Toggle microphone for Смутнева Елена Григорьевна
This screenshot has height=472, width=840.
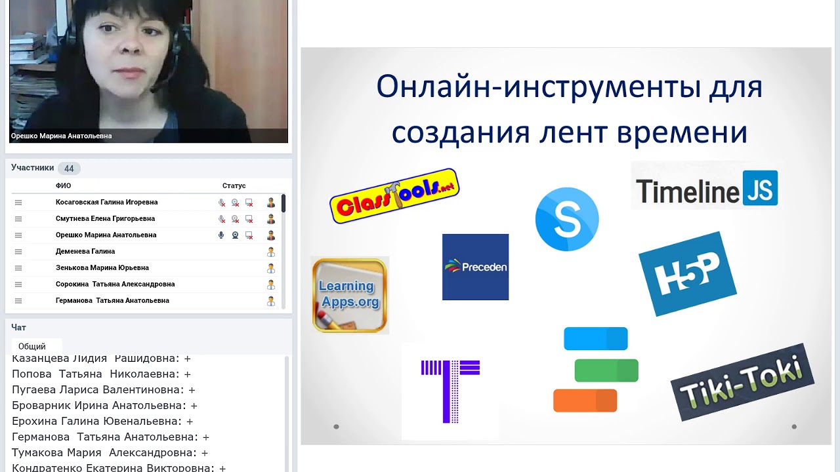pyautogui.click(x=222, y=219)
